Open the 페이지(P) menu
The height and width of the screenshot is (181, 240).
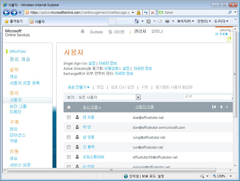186,21
